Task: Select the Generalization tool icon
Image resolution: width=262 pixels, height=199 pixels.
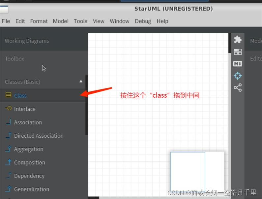Action: pos(8,189)
